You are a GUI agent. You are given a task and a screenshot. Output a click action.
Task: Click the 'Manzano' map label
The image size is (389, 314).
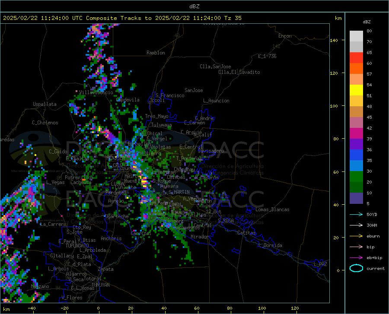pos(40,286)
